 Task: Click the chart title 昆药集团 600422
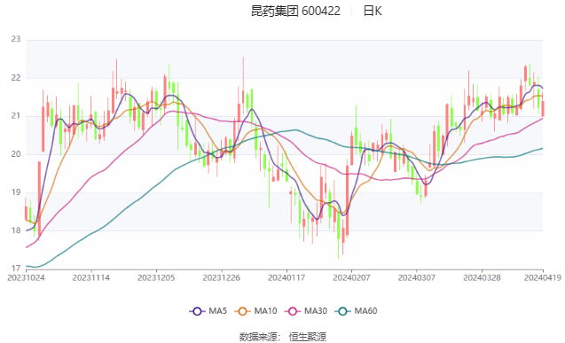click(295, 12)
